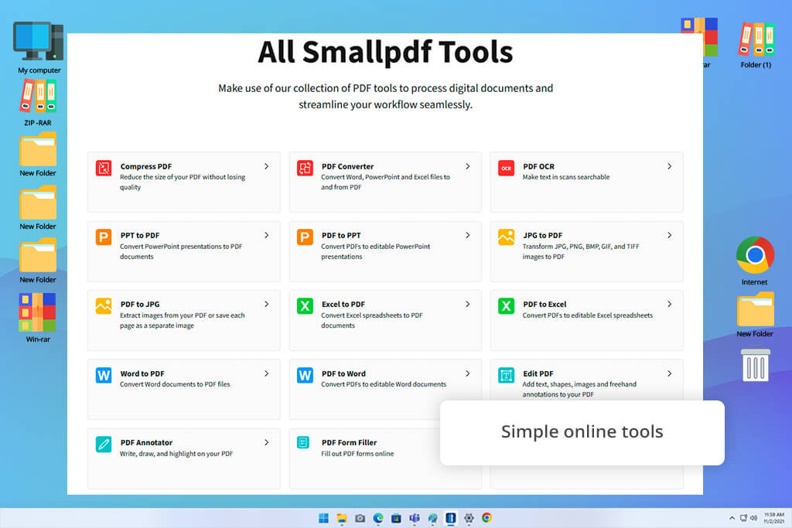Open the PDF Annotator title link
The height and width of the screenshot is (528, 792).
click(x=146, y=442)
